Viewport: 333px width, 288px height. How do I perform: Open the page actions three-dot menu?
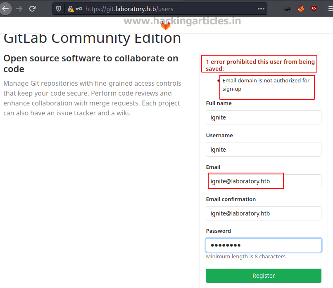pyautogui.click(x=261, y=9)
